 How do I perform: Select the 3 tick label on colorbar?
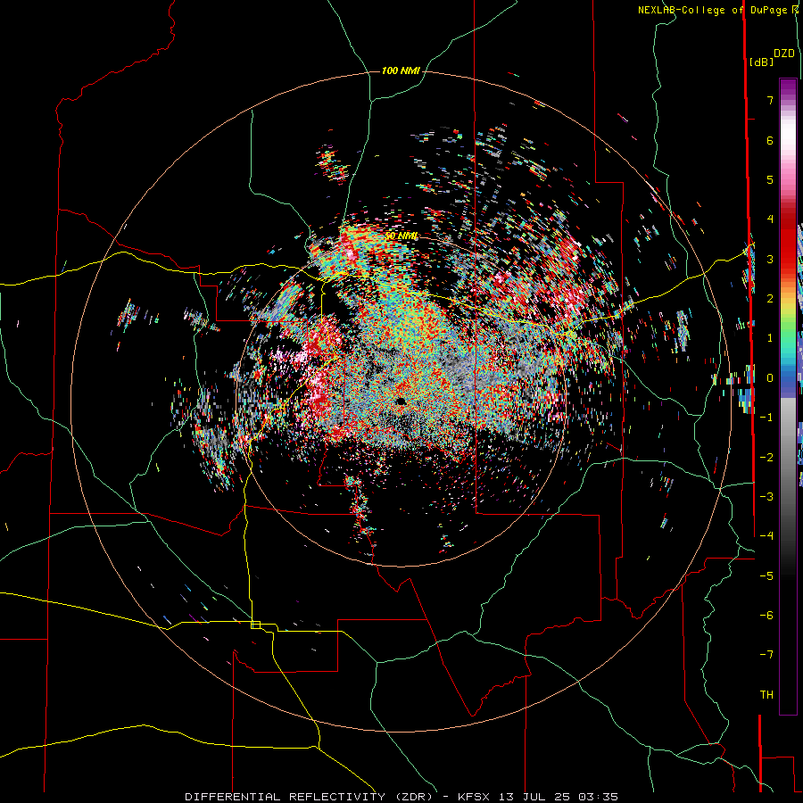coord(770,259)
